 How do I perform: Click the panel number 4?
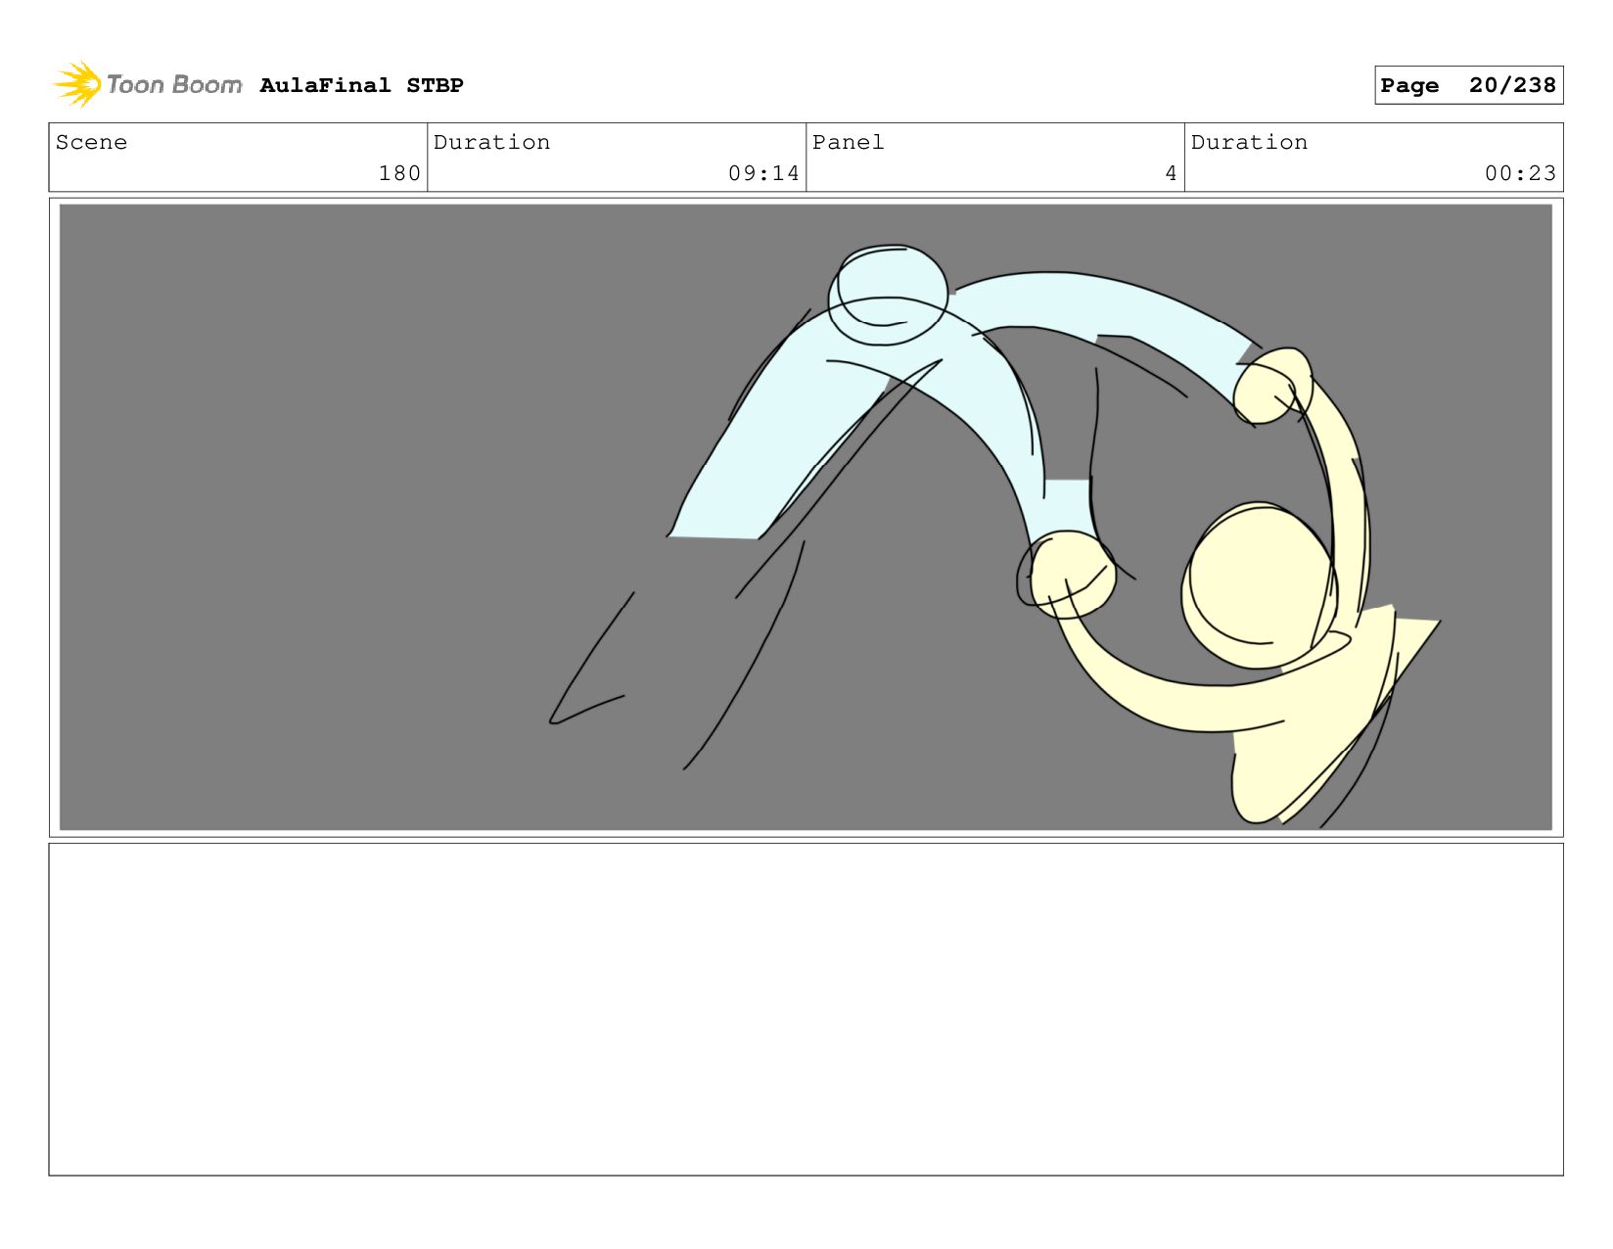(x=1171, y=173)
